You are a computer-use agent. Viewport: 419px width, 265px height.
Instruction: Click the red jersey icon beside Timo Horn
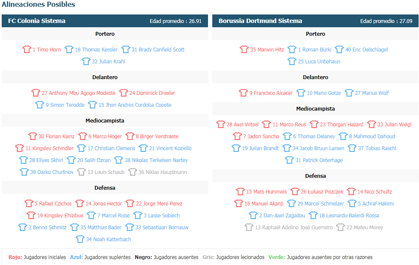27,49
